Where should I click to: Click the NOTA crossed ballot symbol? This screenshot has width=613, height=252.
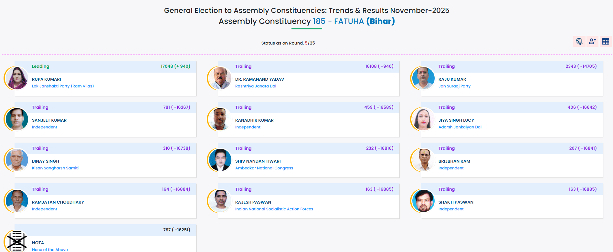click(x=17, y=241)
